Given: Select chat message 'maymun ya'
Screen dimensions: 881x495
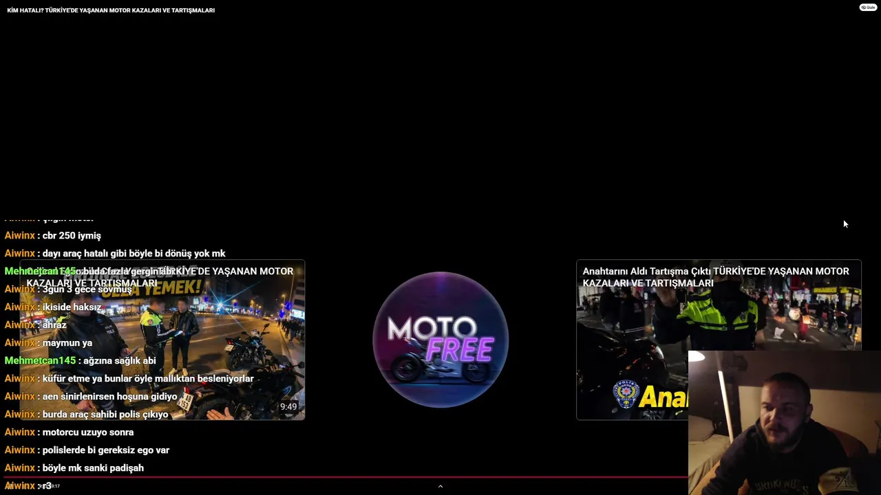Looking at the screenshot, I should click(x=67, y=343).
